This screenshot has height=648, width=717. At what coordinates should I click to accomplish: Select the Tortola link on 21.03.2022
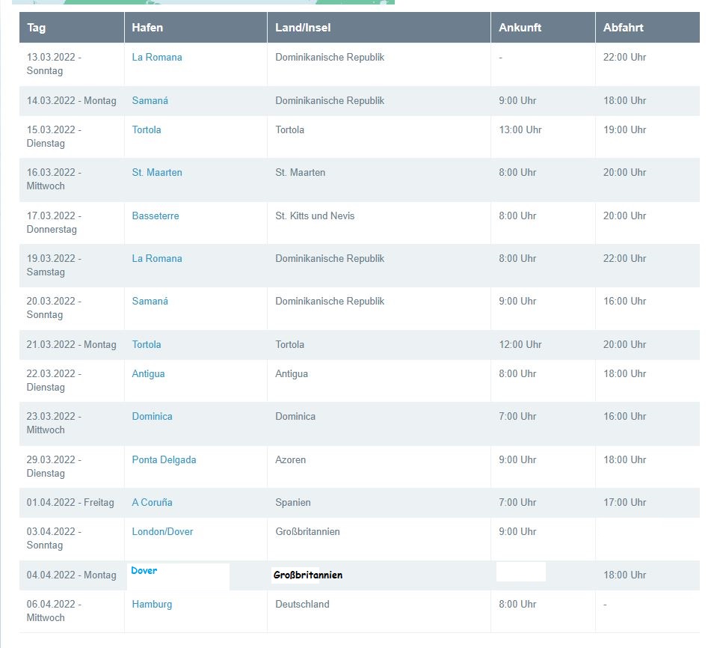(147, 345)
